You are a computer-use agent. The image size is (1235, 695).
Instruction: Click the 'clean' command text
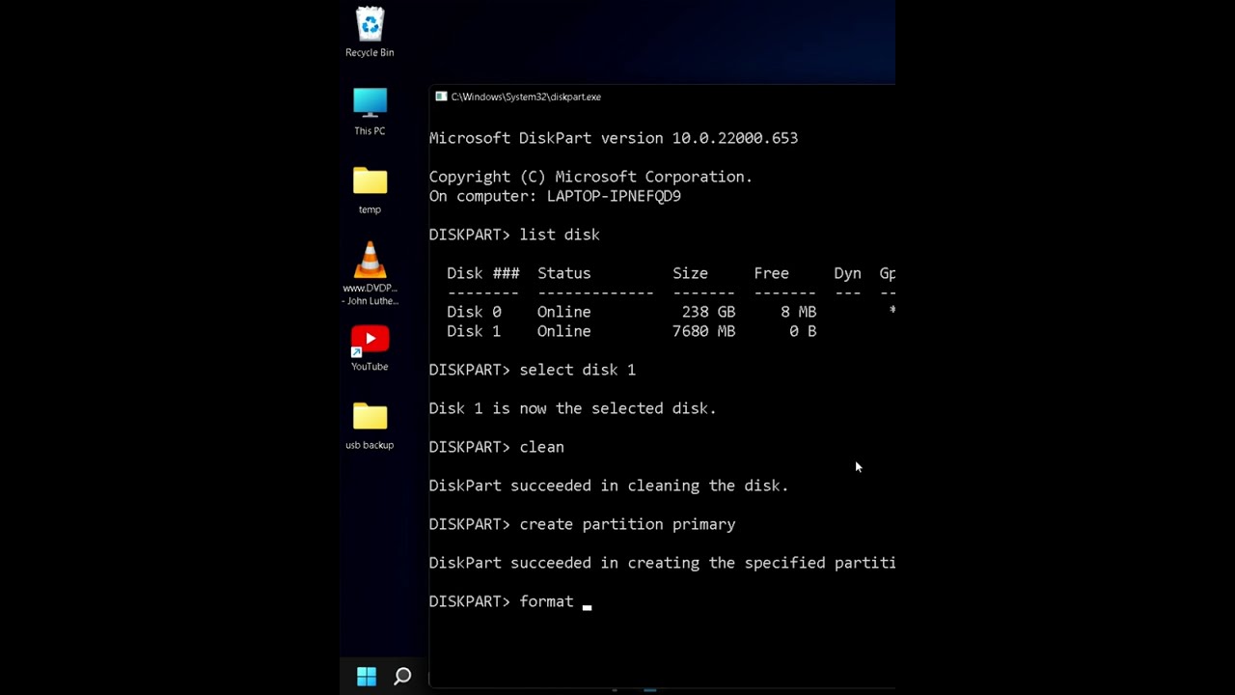[541, 447]
